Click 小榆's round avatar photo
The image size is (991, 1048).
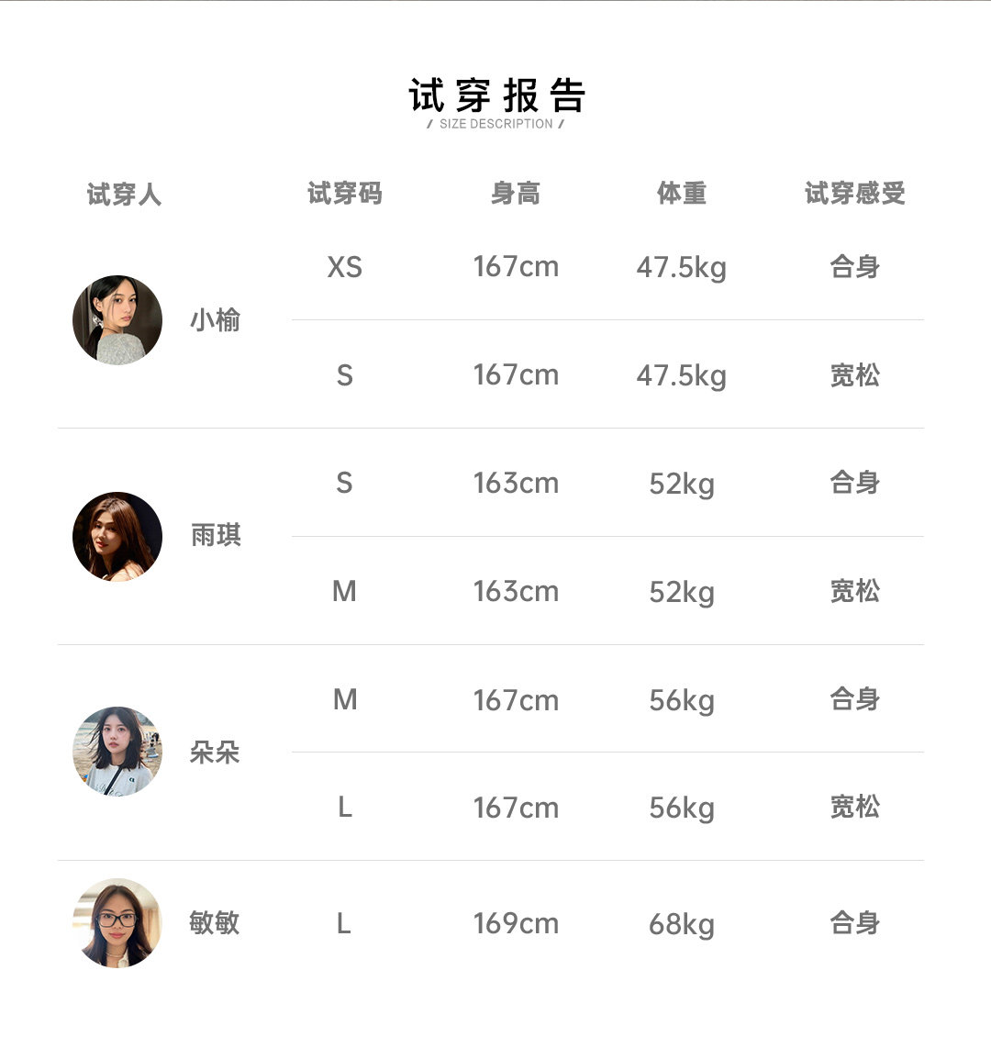[x=117, y=320]
